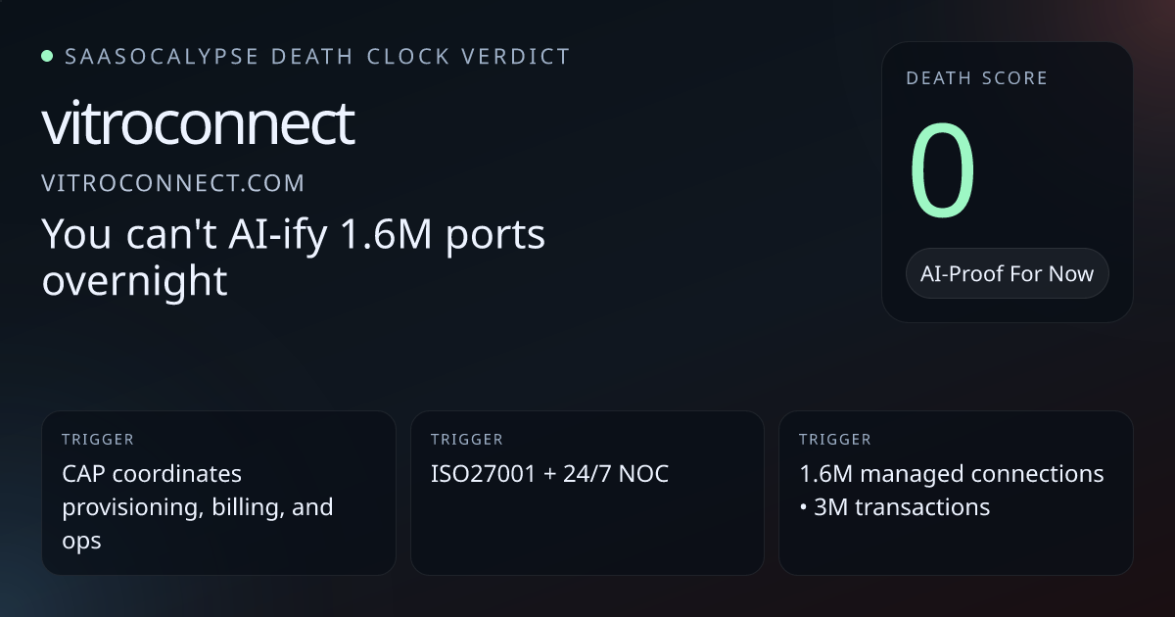Click the green status dot
The width and height of the screenshot is (1175, 617).
[47, 57]
